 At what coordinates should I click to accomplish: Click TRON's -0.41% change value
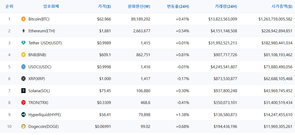click(x=183, y=103)
